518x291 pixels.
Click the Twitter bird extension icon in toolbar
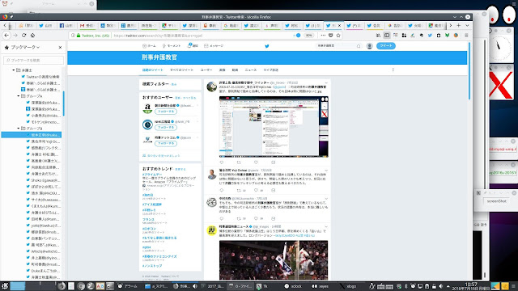430,36
